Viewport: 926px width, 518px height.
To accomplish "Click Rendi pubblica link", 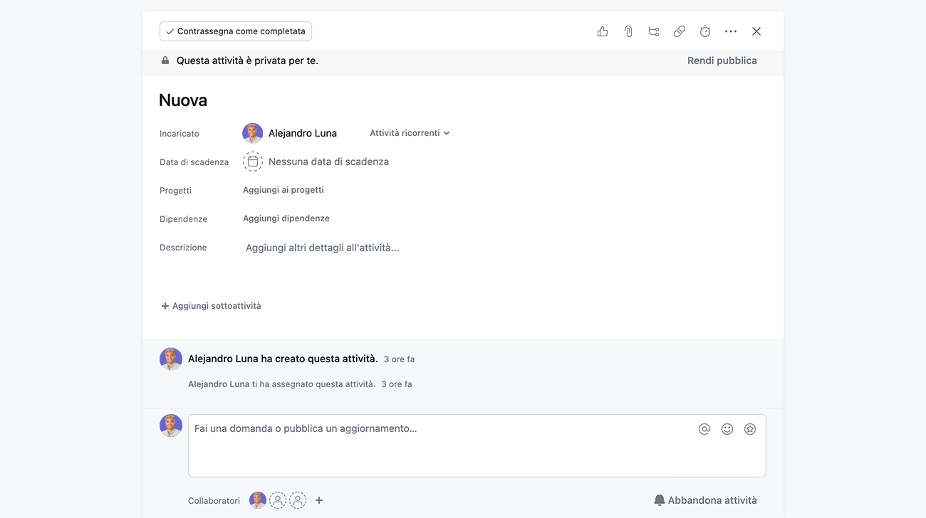I will [722, 60].
